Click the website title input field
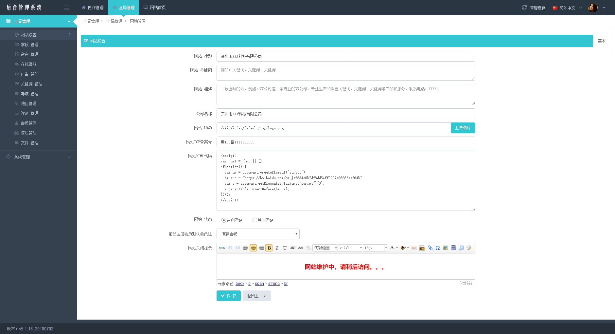Viewport: 615px width, 334px height. click(346, 56)
